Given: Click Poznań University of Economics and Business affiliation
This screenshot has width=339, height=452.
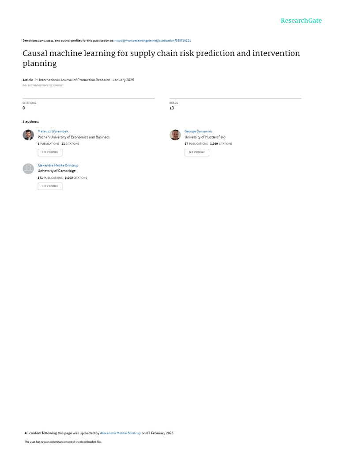Looking at the screenshot, I should tap(74, 137).
